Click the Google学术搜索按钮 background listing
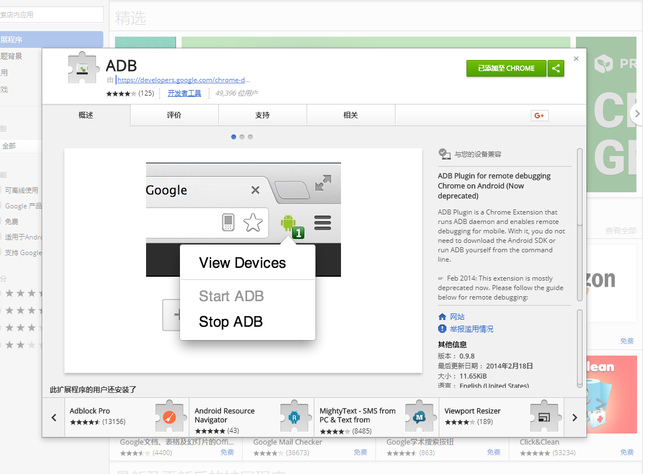Image resolution: width=652 pixels, height=474 pixels. pyautogui.click(x=443, y=448)
